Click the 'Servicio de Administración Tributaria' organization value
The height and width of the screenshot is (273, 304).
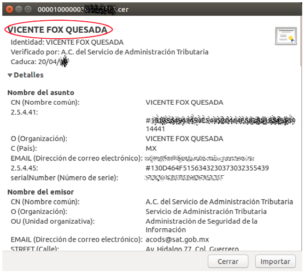tap(206, 212)
